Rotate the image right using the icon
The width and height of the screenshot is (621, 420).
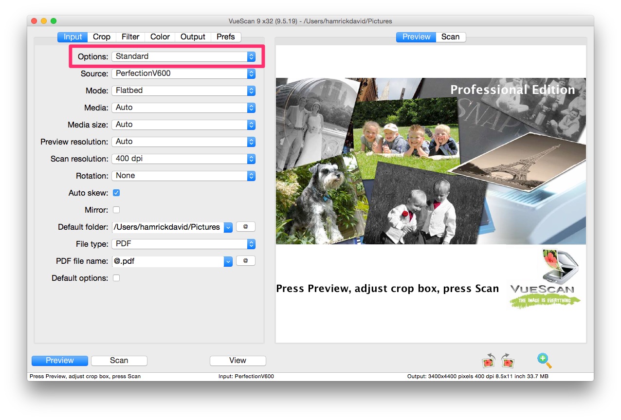(508, 361)
